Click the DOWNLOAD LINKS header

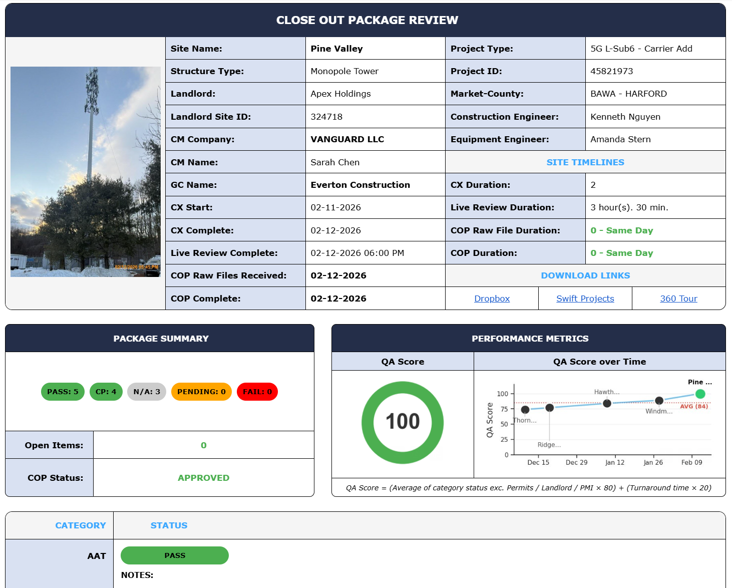[585, 275]
